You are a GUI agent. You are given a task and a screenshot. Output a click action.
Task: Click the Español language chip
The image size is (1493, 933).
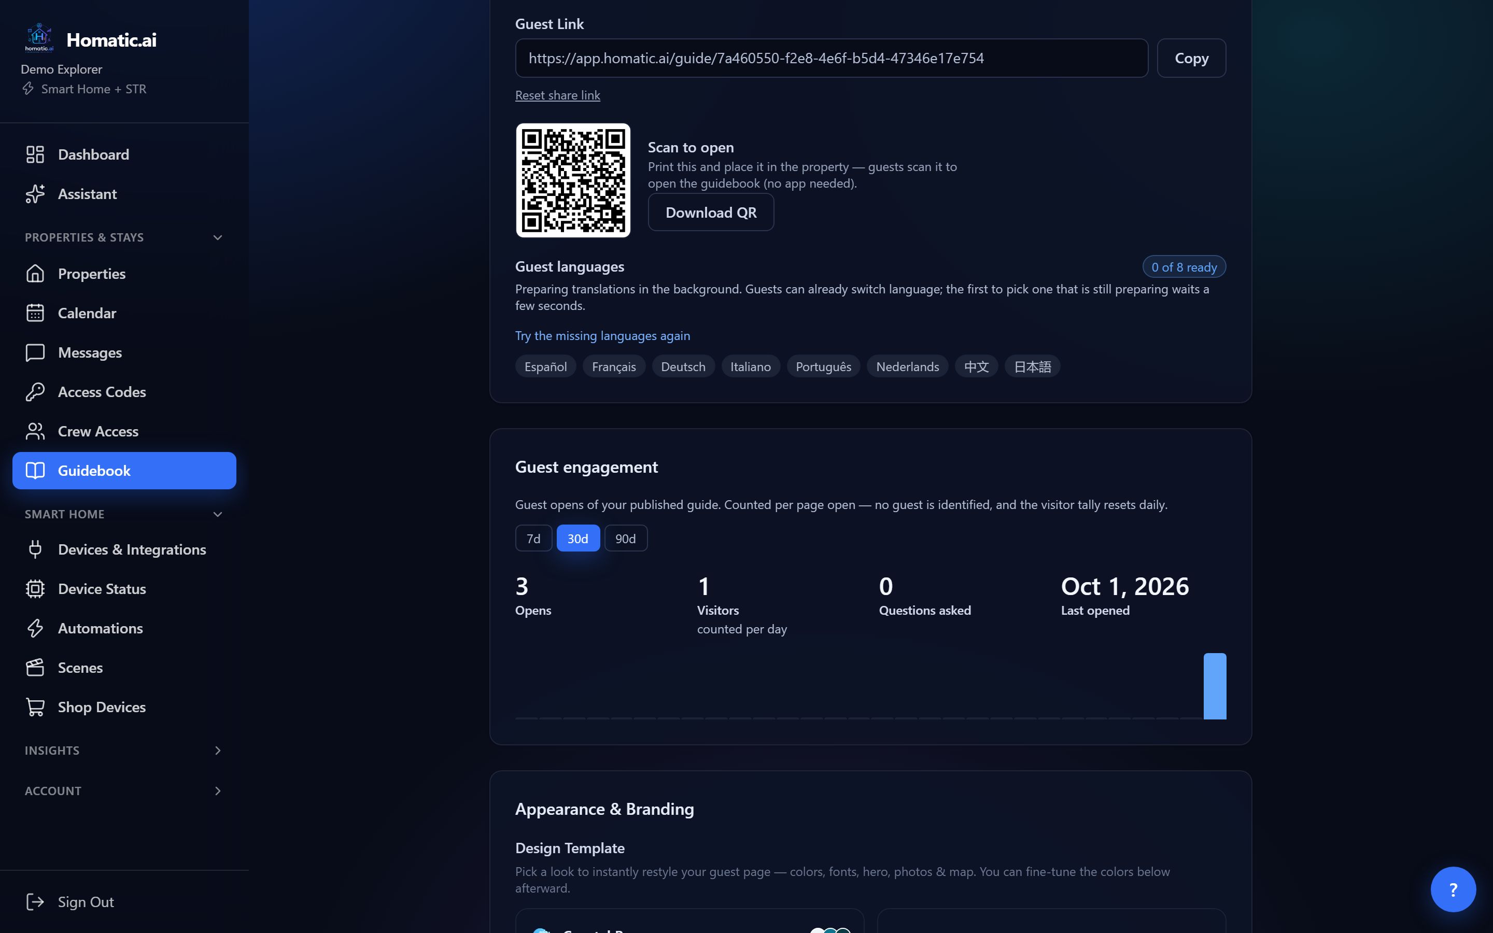point(545,366)
